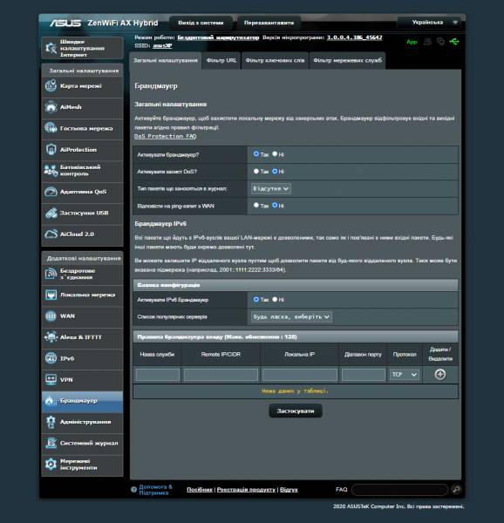This screenshot has height=523, width=504.
Task: Open the Administration settings icon
Action: (51, 422)
